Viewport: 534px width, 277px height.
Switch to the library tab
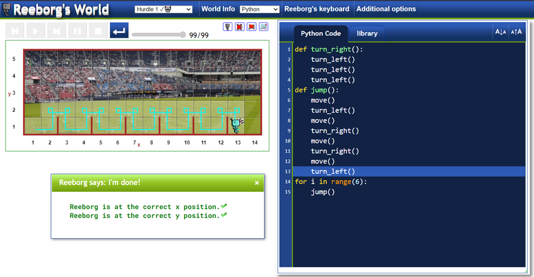367,33
